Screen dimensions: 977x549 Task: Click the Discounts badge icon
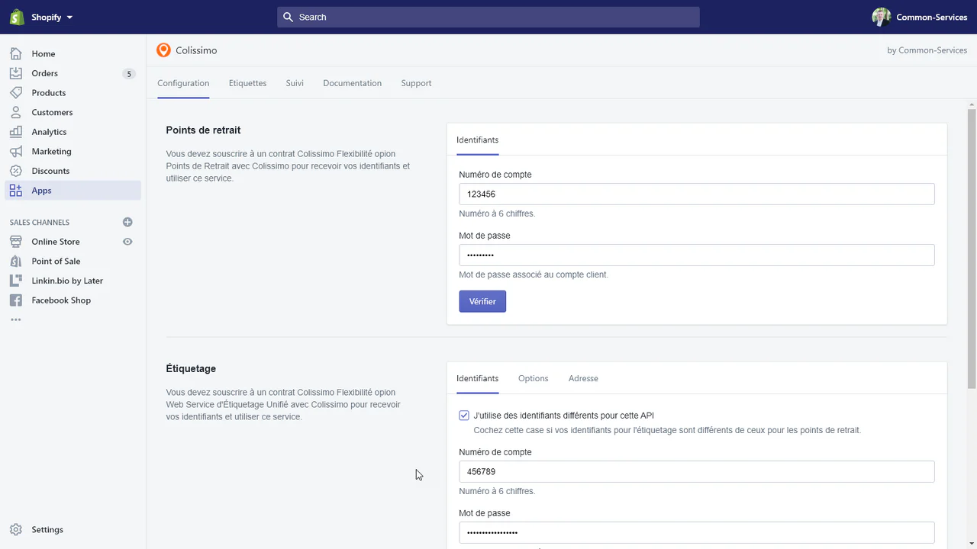16,171
